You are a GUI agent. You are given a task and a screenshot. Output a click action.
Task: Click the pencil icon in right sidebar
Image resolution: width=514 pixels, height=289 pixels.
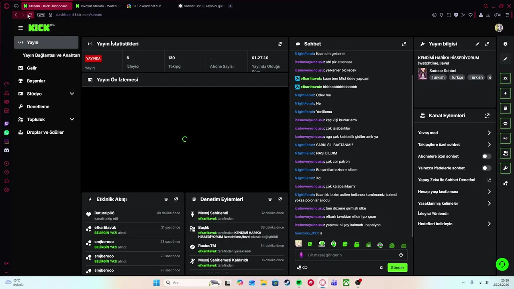pos(505,59)
